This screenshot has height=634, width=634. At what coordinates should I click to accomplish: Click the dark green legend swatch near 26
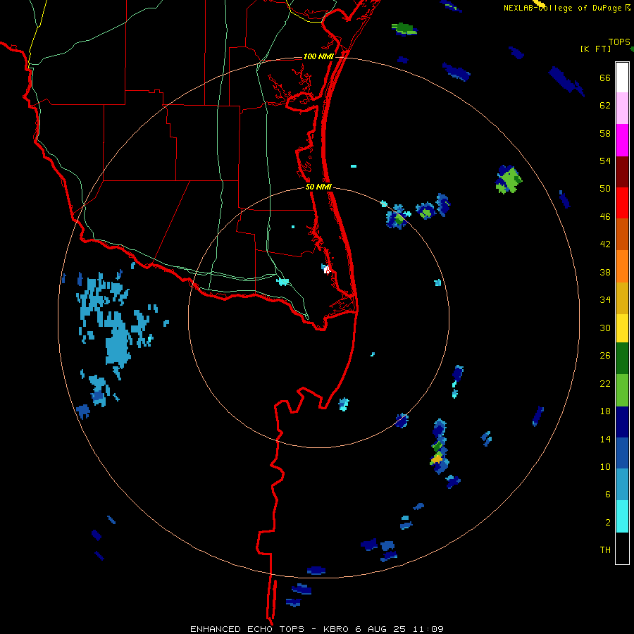point(622,359)
